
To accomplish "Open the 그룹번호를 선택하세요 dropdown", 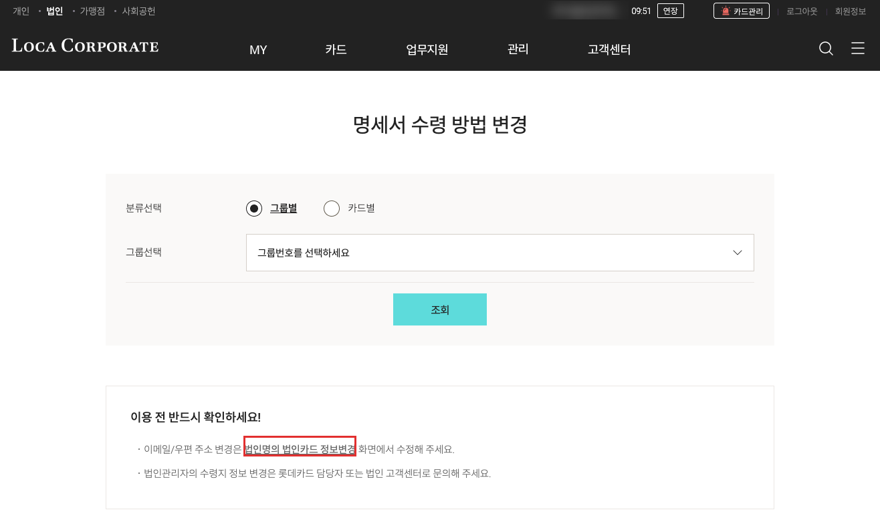I will click(x=500, y=253).
